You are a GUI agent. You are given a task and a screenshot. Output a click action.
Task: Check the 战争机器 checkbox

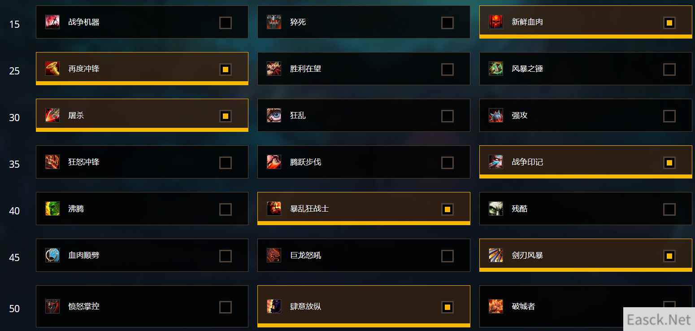226,22
